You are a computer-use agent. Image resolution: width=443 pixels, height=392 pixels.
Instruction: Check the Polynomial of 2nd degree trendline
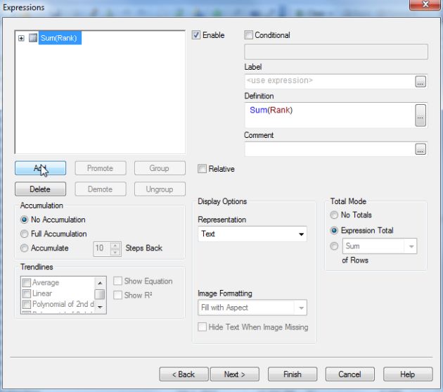pos(27,304)
